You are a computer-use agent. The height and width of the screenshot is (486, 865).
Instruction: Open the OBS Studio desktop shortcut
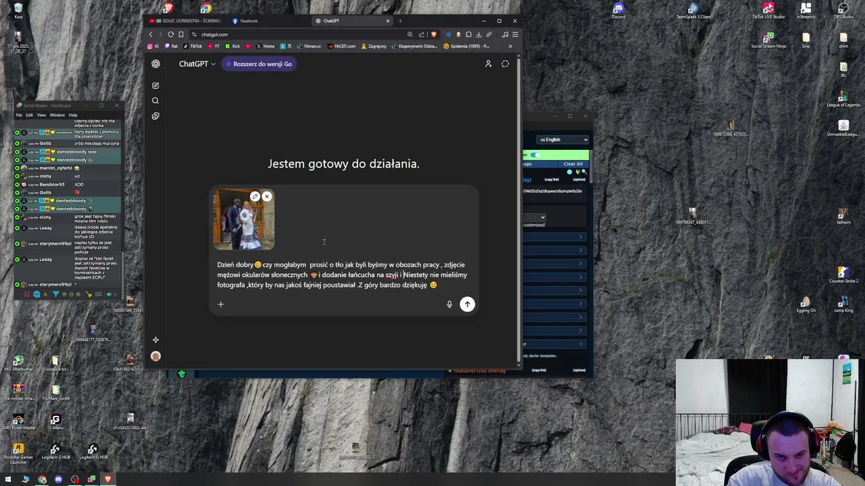(x=843, y=10)
